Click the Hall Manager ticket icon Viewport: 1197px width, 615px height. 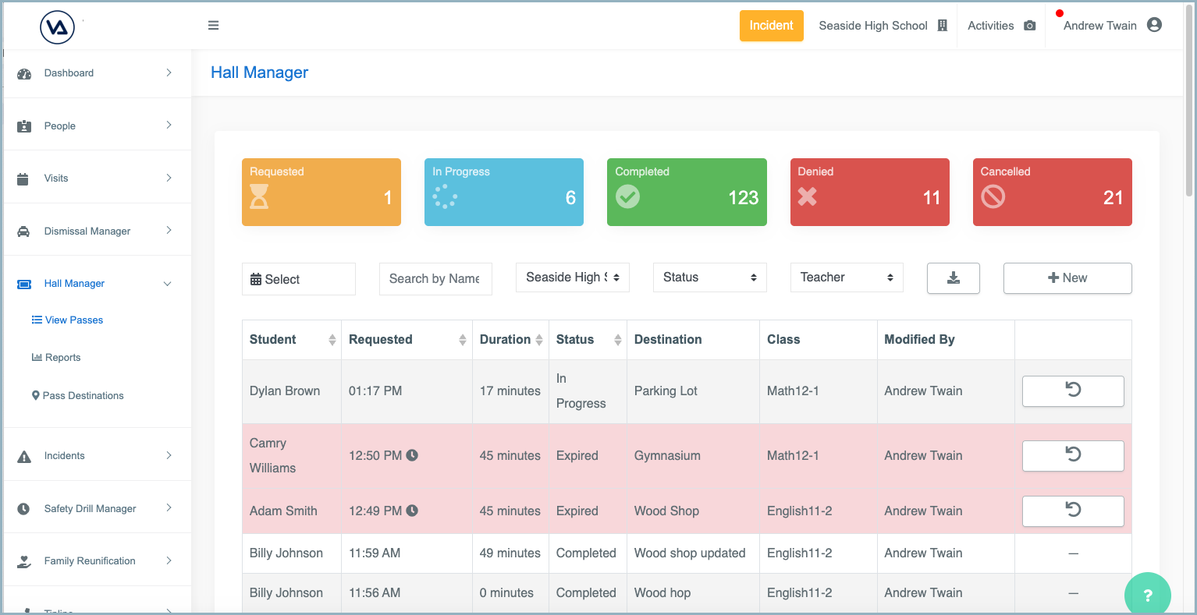coord(24,284)
